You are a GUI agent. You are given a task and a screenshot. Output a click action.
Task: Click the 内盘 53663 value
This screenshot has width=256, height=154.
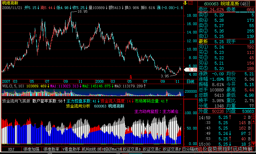click(248, 111)
